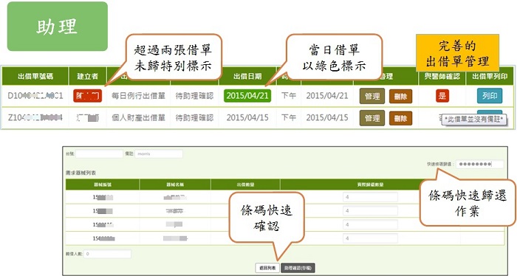Focus the 備註 input containing morris
Screen dimensions: 517x276
click(x=159, y=153)
